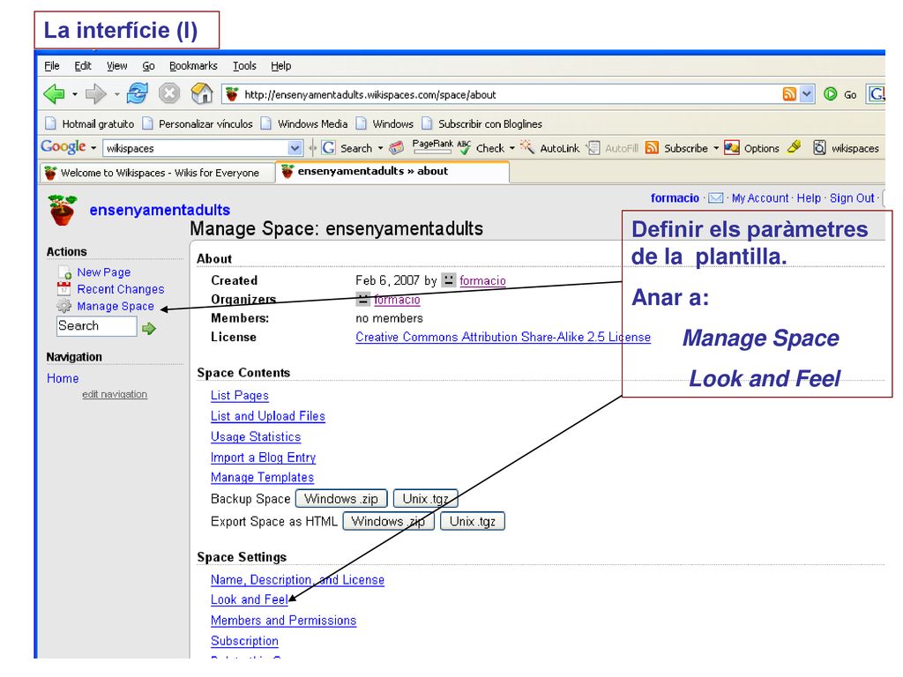This screenshot has height=677, width=903.
Task: Open the Creative Commons license link
Action: (x=504, y=337)
